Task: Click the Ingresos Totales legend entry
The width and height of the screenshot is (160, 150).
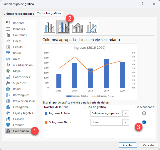Action: click(77, 96)
